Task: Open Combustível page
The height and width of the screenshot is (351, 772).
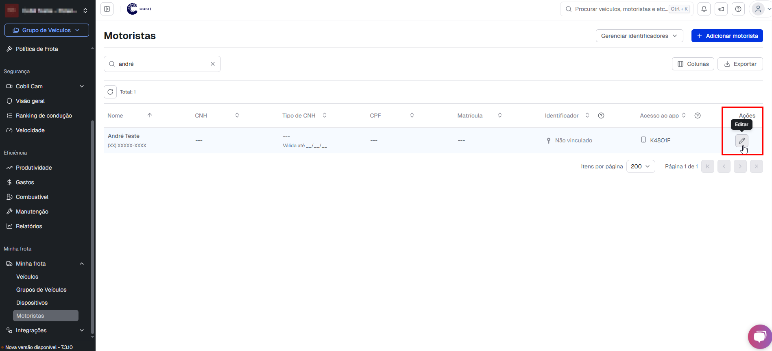Action: point(32,197)
